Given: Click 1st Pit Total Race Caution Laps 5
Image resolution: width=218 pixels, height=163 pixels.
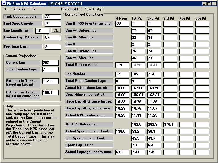Looking at the screenshot, I should (138, 81).
